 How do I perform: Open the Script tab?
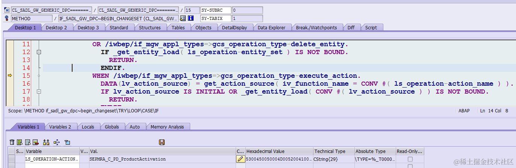371,27
